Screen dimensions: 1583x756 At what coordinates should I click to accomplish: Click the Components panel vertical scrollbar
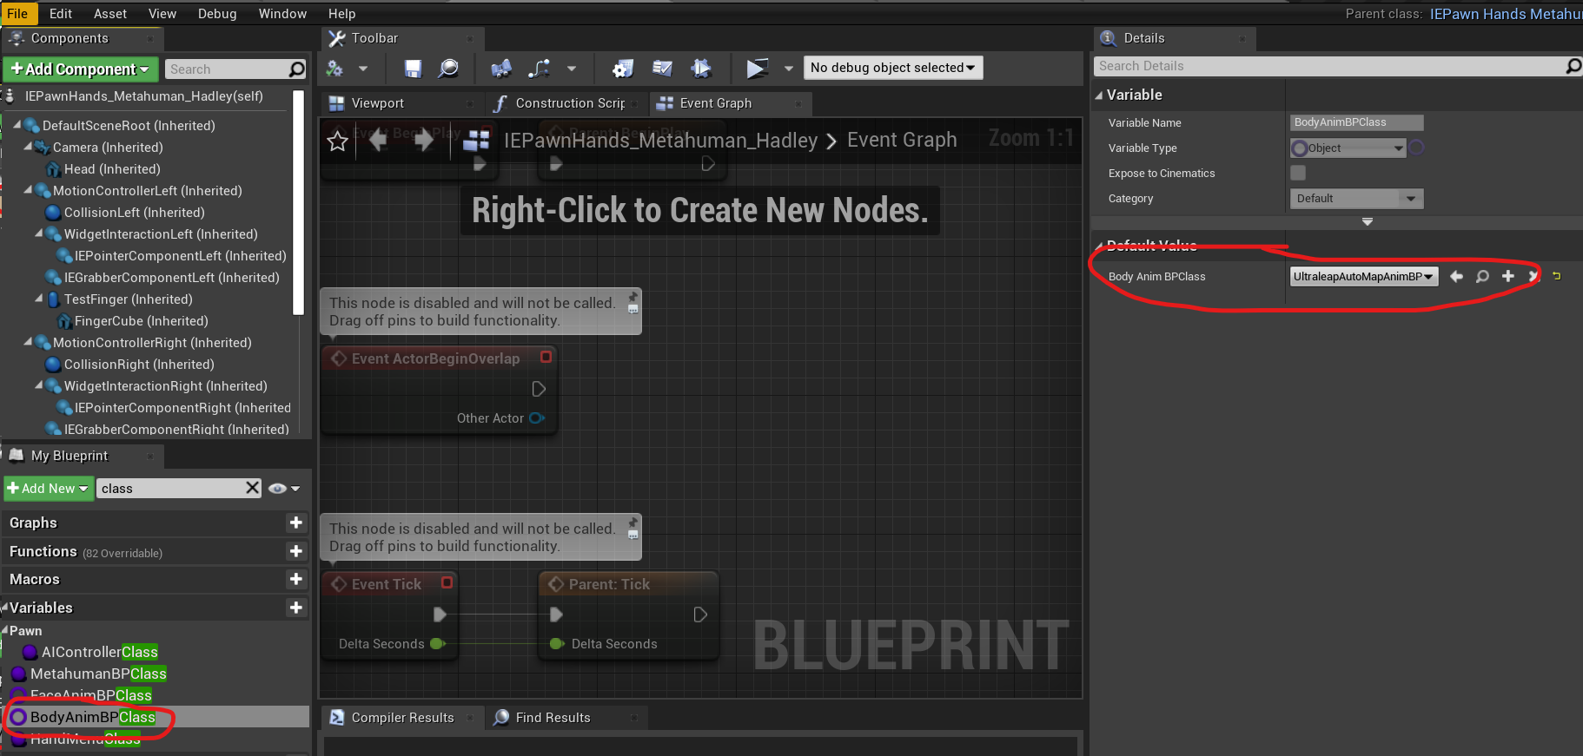[298, 201]
